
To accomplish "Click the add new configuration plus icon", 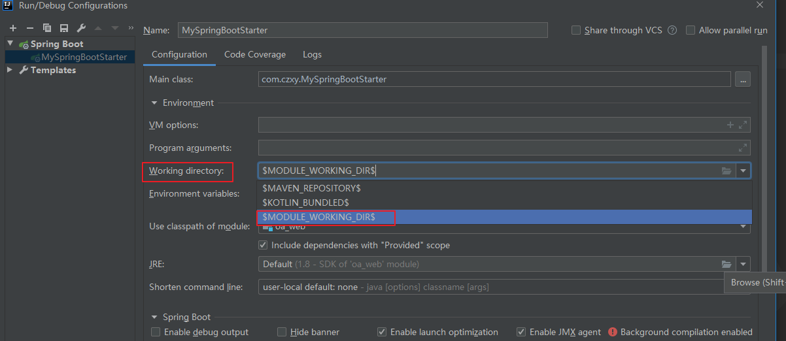I will [x=13, y=28].
